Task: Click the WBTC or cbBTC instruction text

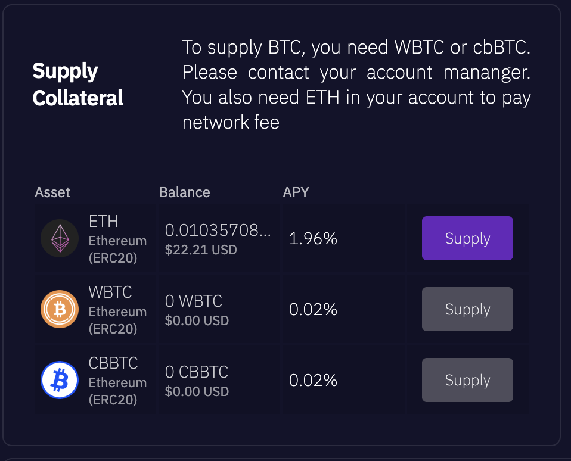Action: pos(356,85)
